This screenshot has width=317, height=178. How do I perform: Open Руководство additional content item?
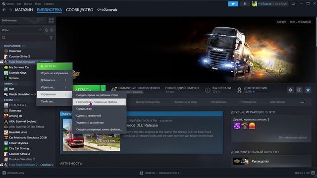point(271,161)
